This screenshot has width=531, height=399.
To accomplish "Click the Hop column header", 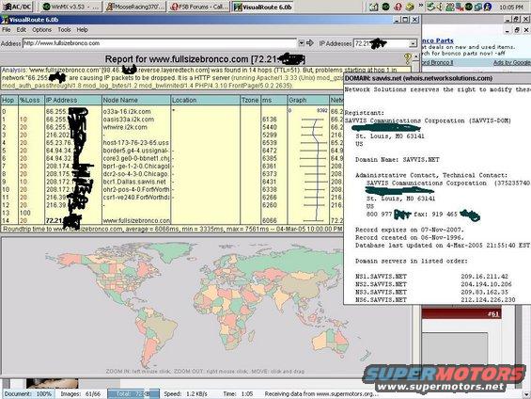I will pos(9,100).
